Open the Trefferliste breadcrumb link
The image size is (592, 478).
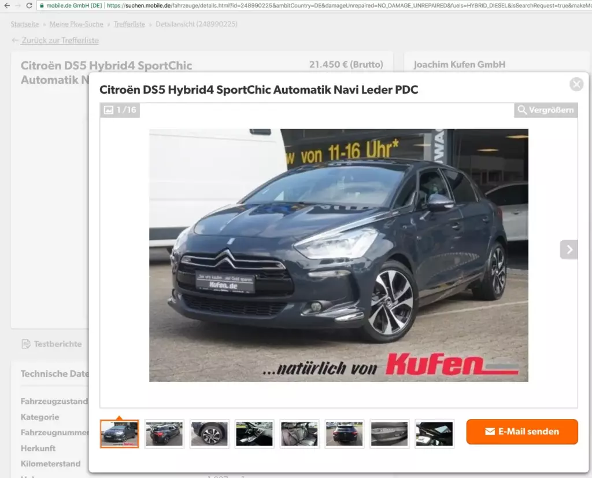[x=129, y=24]
